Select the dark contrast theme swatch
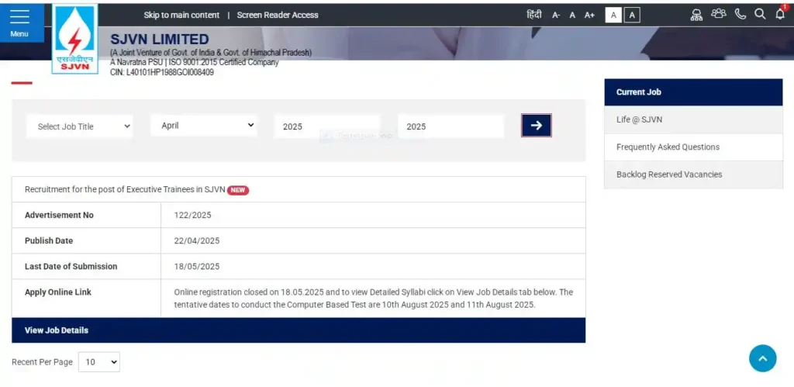Viewport: 794px width, 387px height. [x=632, y=16]
